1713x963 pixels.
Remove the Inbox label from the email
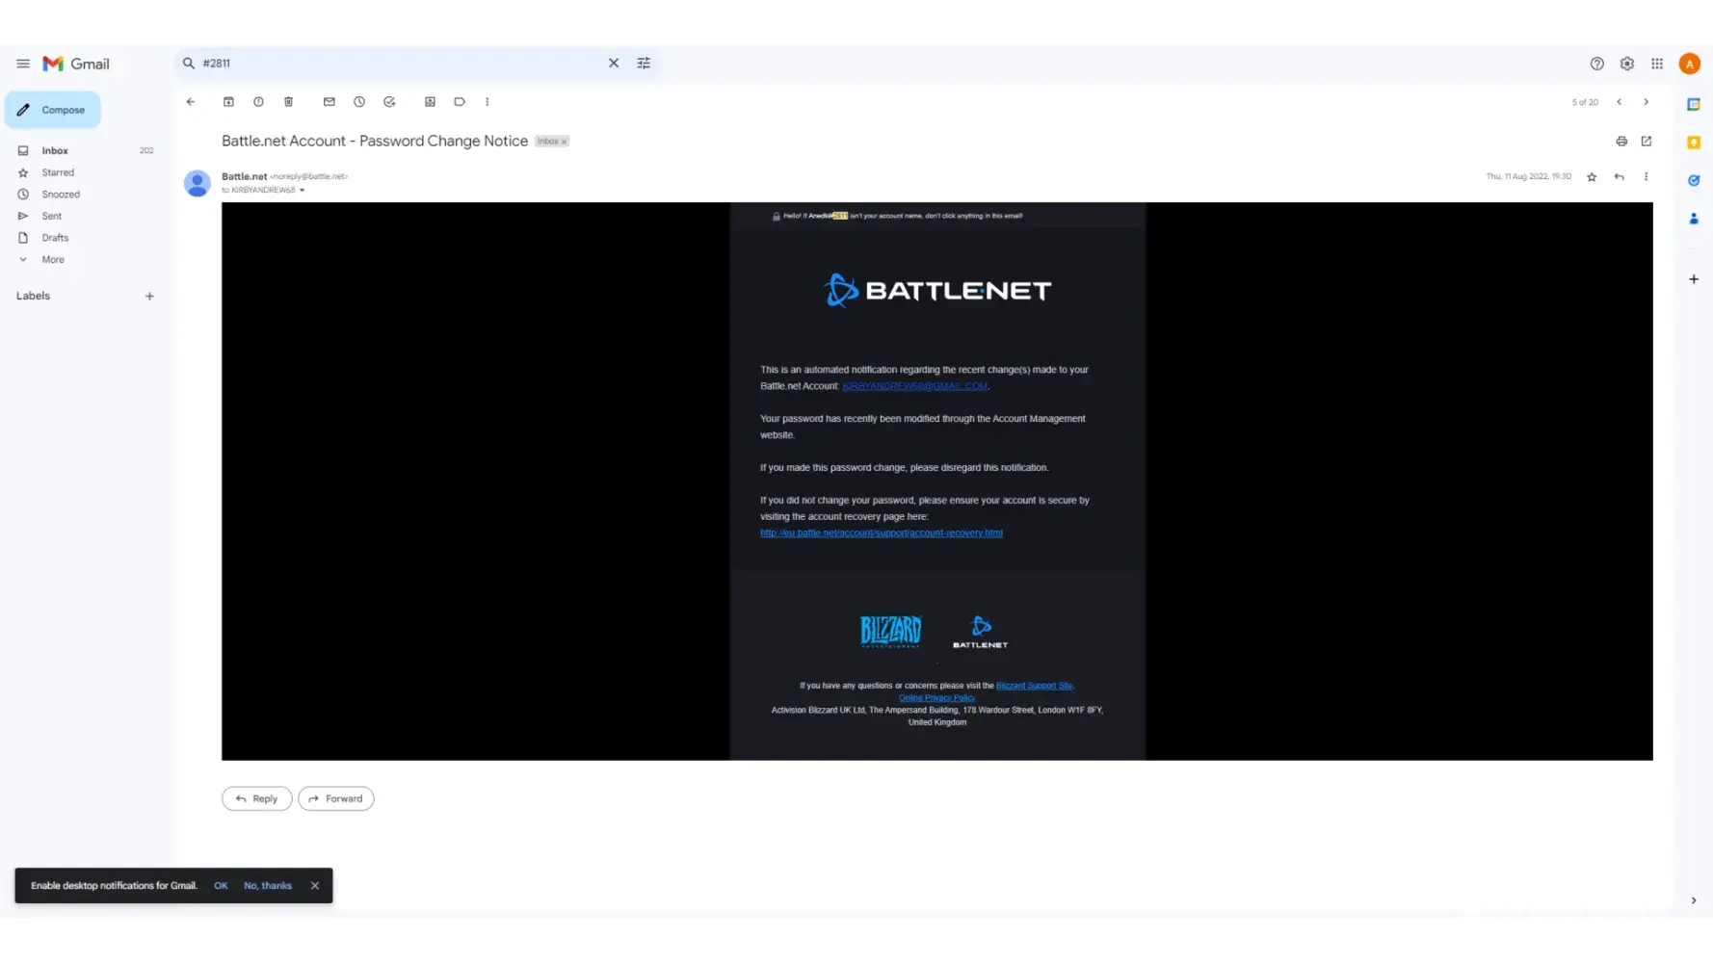pos(565,142)
